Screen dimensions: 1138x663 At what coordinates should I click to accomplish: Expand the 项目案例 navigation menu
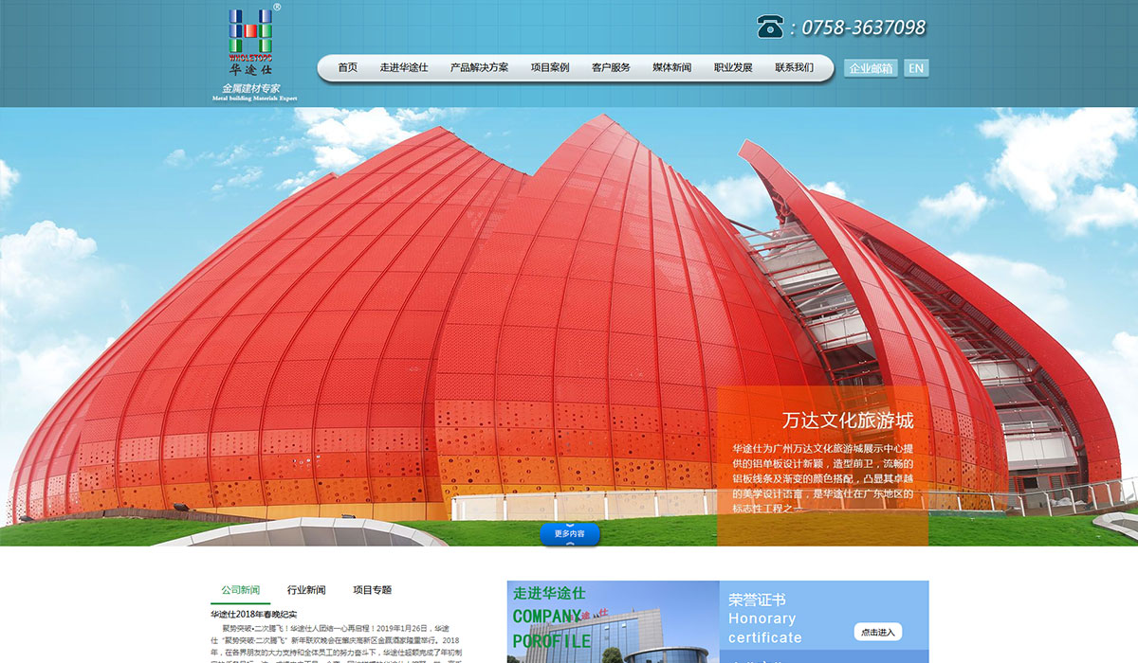[x=550, y=68]
